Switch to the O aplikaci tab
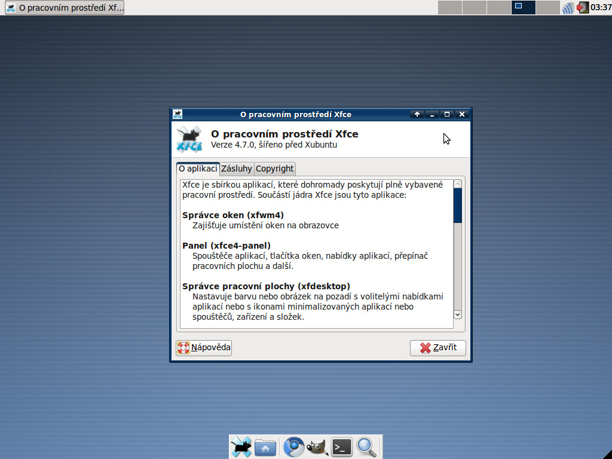 click(198, 169)
